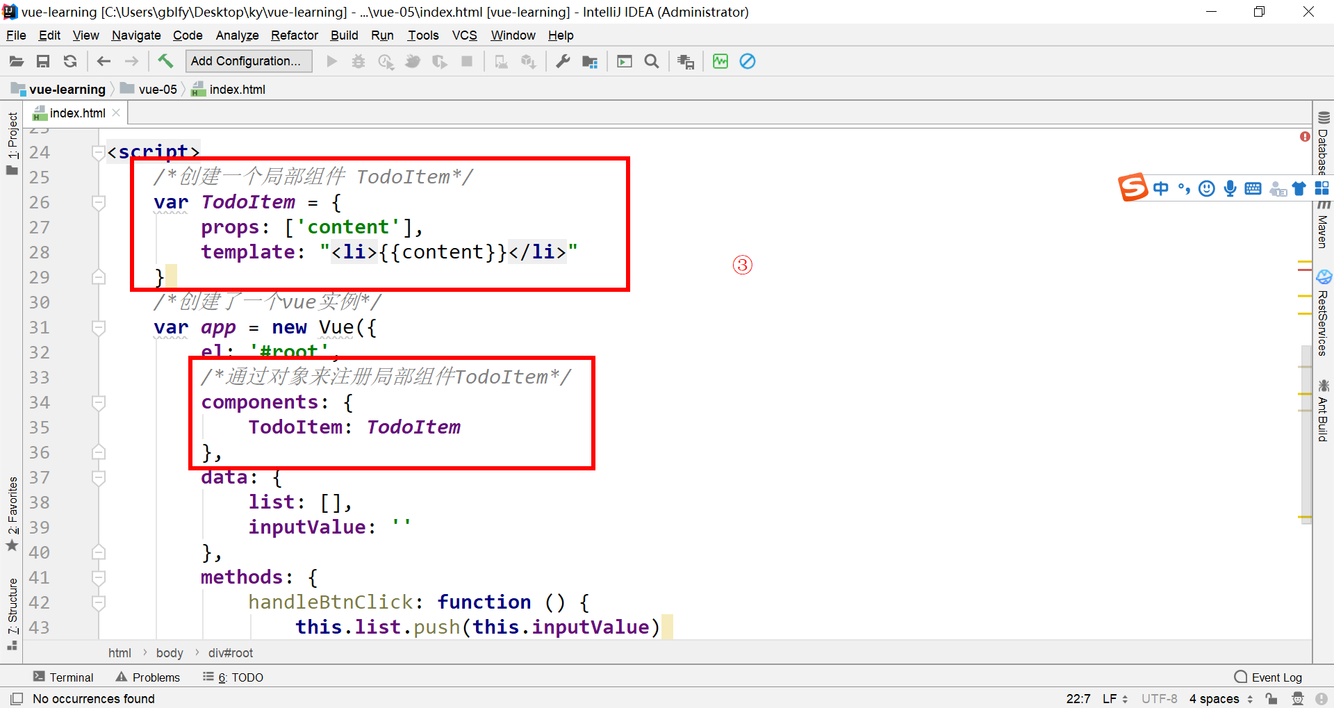Click the Synchronize refresh icon
This screenshot has width=1334, height=708.
pos(70,62)
